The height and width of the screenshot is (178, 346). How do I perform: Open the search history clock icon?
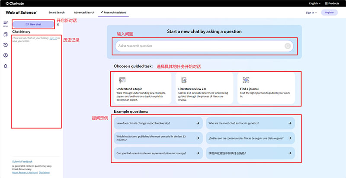tap(6, 45)
